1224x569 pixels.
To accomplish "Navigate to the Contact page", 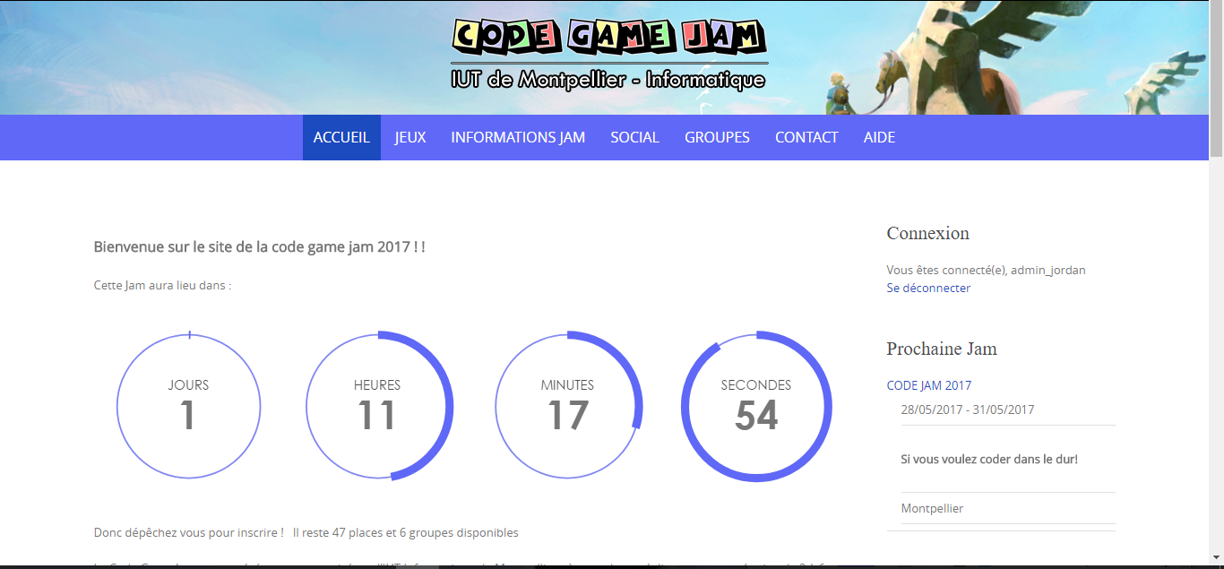I will (806, 137).
